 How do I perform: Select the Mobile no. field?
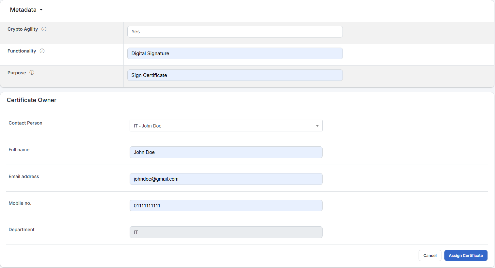point(226,205)
